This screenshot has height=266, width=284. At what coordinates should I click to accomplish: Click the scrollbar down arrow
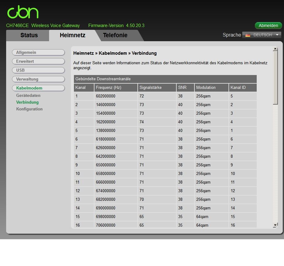[275, 225]
